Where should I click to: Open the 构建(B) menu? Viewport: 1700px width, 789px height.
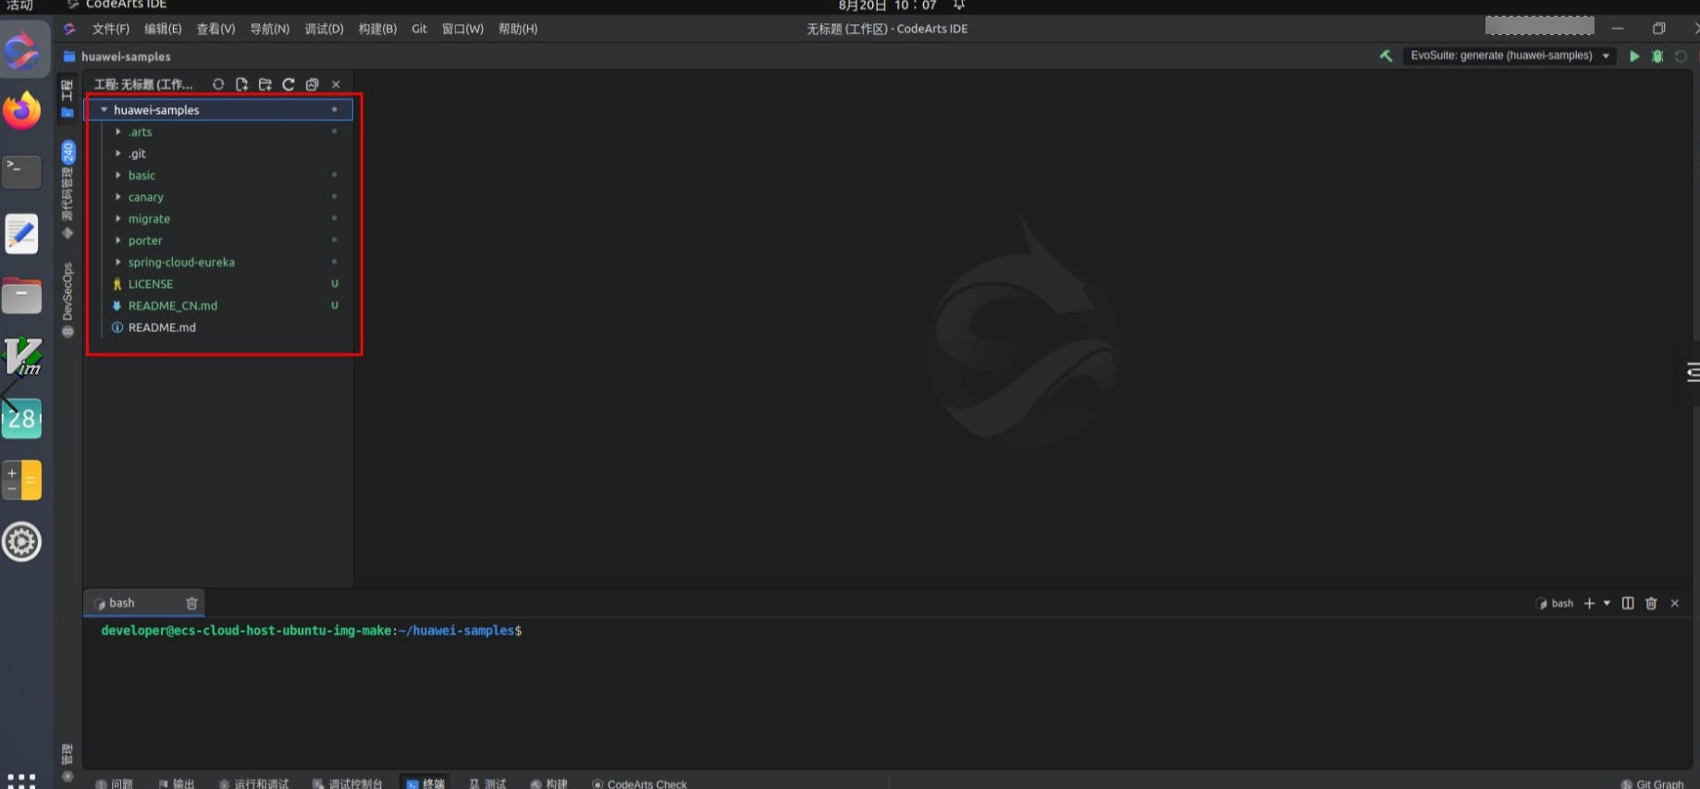pos(377,29)
